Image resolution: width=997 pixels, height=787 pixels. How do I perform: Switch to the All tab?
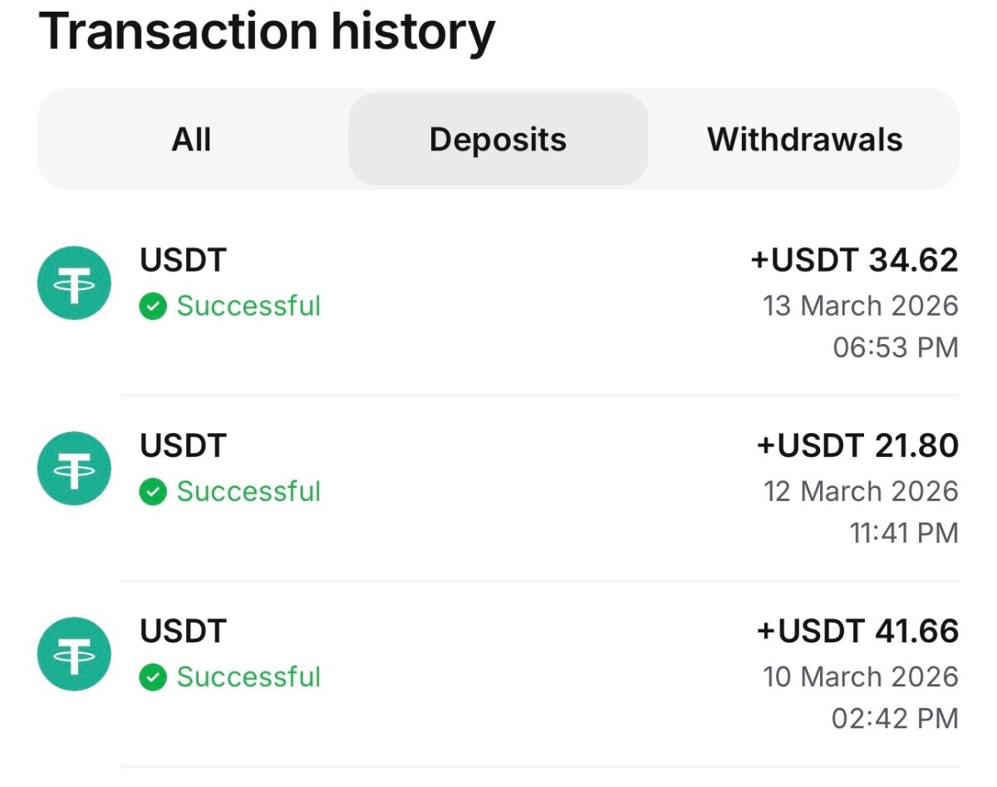click(191, 140)
